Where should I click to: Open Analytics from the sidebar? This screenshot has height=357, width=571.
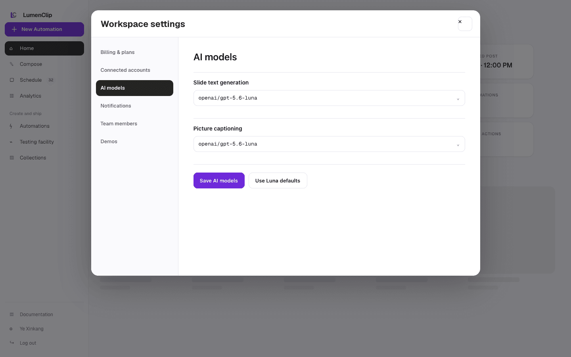click(44, 96)
